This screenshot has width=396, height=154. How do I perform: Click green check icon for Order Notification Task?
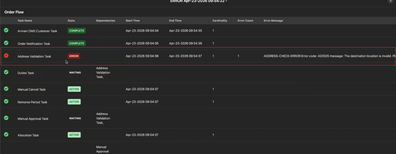click(x=6, y=43)
